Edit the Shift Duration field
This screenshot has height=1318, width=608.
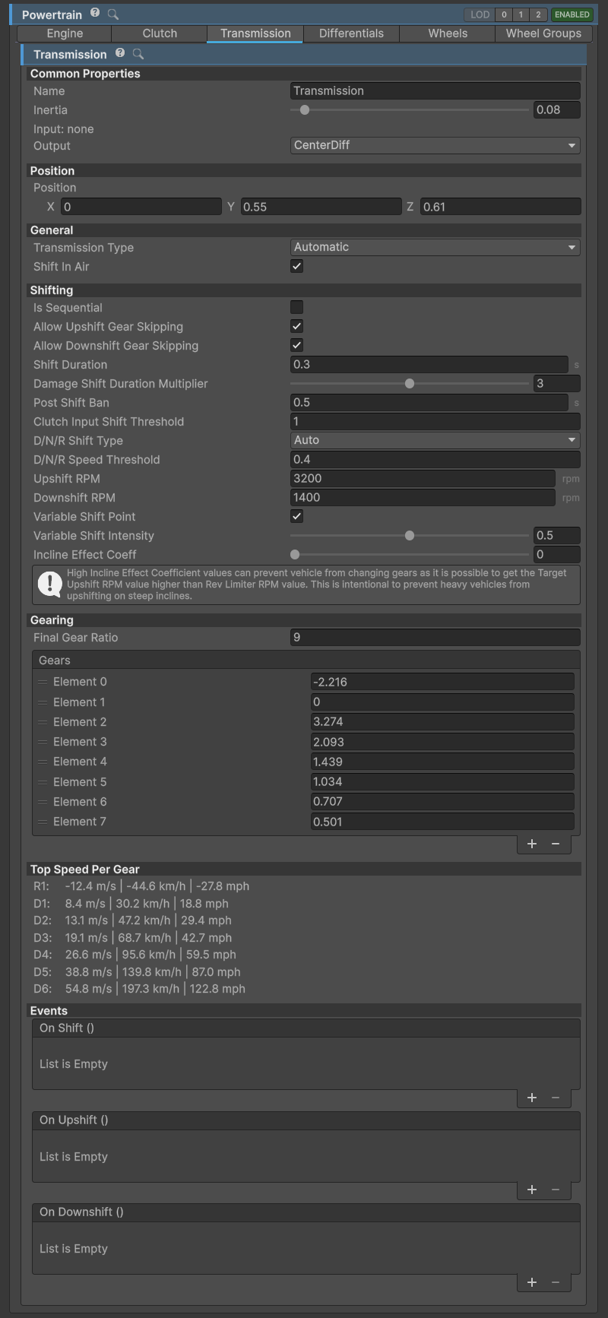(429, 364)
